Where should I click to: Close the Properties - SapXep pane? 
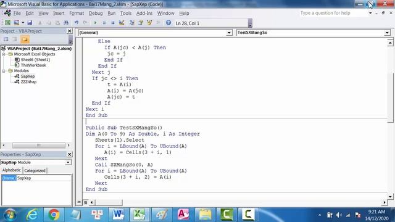coord(70,154)
